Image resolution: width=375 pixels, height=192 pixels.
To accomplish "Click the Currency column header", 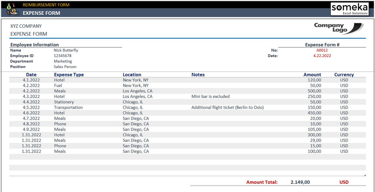I will coord(344,75).
